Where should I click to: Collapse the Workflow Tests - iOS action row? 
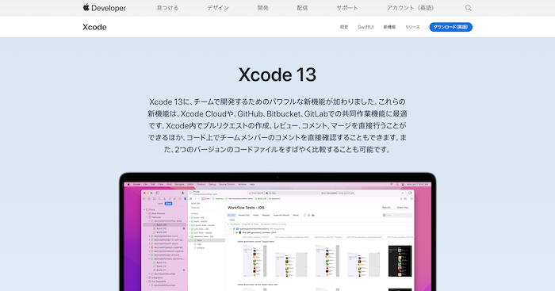[x=190, y=236]
